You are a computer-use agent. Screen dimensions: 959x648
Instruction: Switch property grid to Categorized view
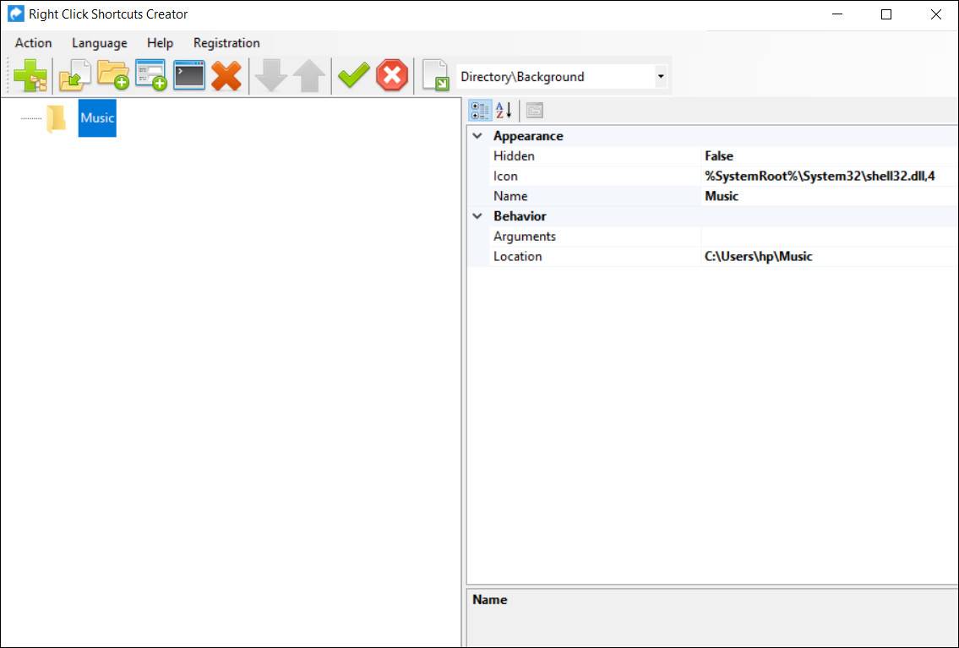[x=480, y=111]
